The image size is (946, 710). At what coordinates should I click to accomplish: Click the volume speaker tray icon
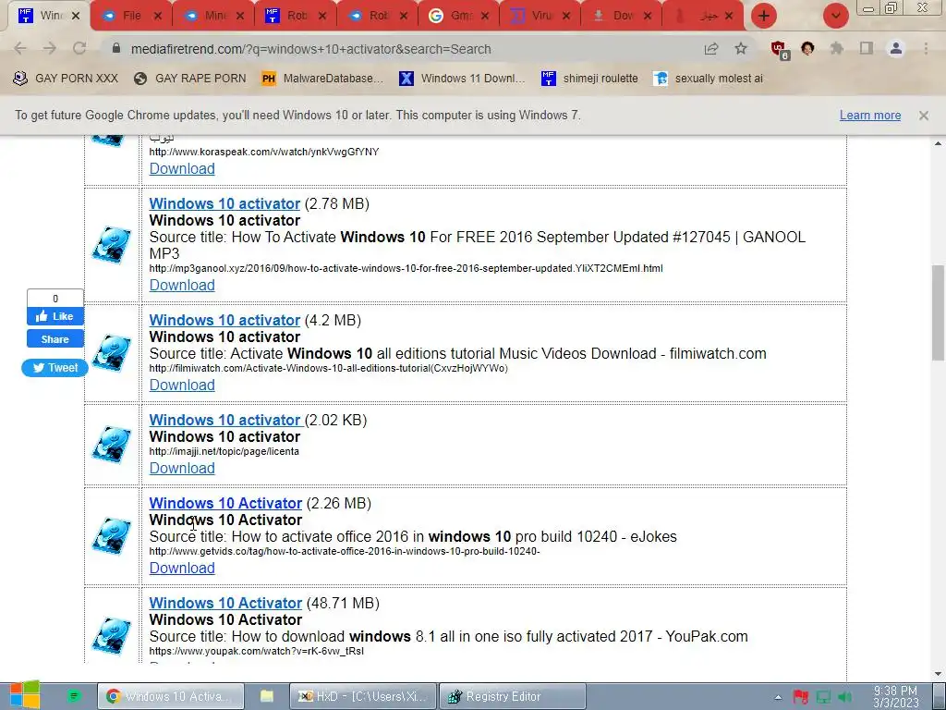845,697
